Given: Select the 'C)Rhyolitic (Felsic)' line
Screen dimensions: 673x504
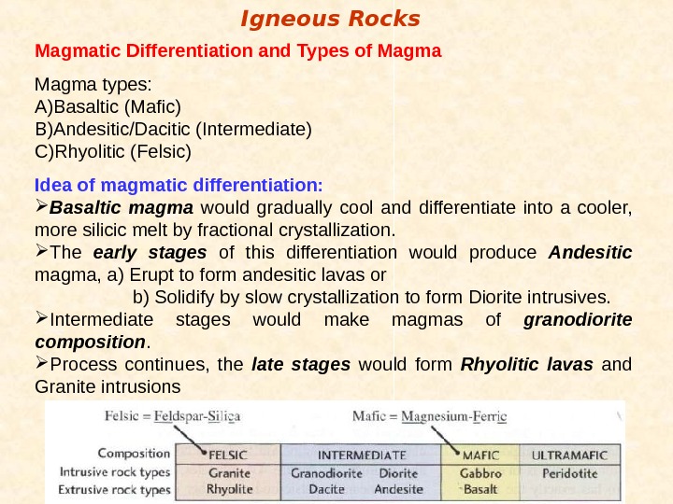Looking at the screenshot, I should click(x=113, y=151).
